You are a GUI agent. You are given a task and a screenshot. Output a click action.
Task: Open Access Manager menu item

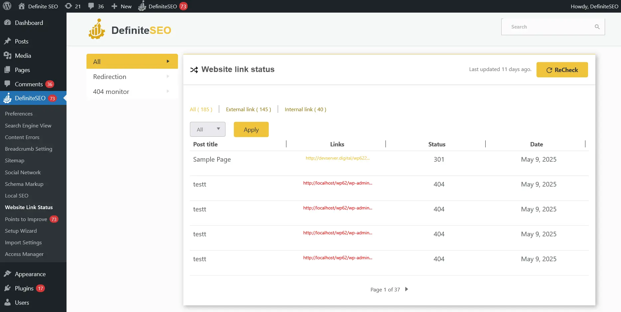point(24,254)
